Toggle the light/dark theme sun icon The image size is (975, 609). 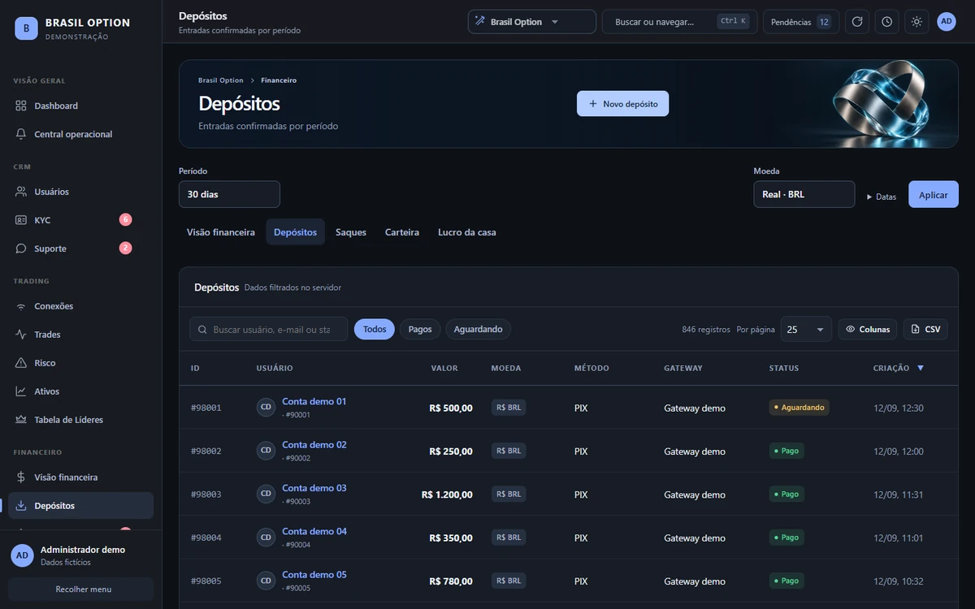(x=916, y=22)
